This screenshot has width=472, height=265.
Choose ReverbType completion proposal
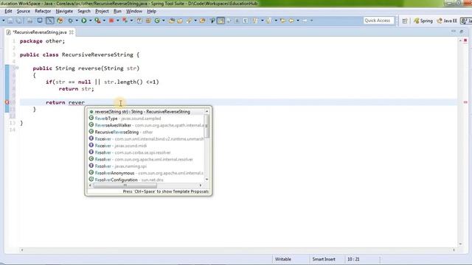click(146, 119)
